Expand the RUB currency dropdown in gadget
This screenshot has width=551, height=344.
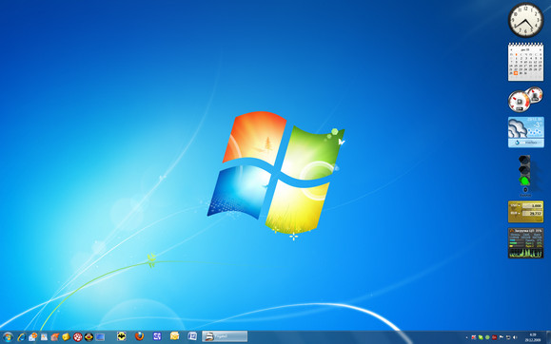[519, 213]
